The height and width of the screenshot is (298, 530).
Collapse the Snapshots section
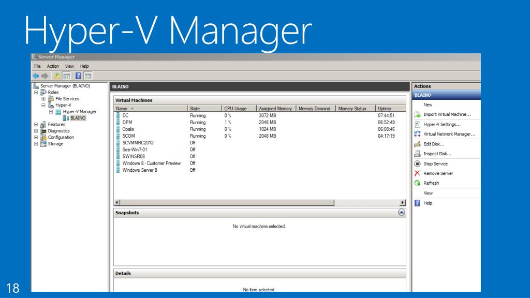(401, 212)
